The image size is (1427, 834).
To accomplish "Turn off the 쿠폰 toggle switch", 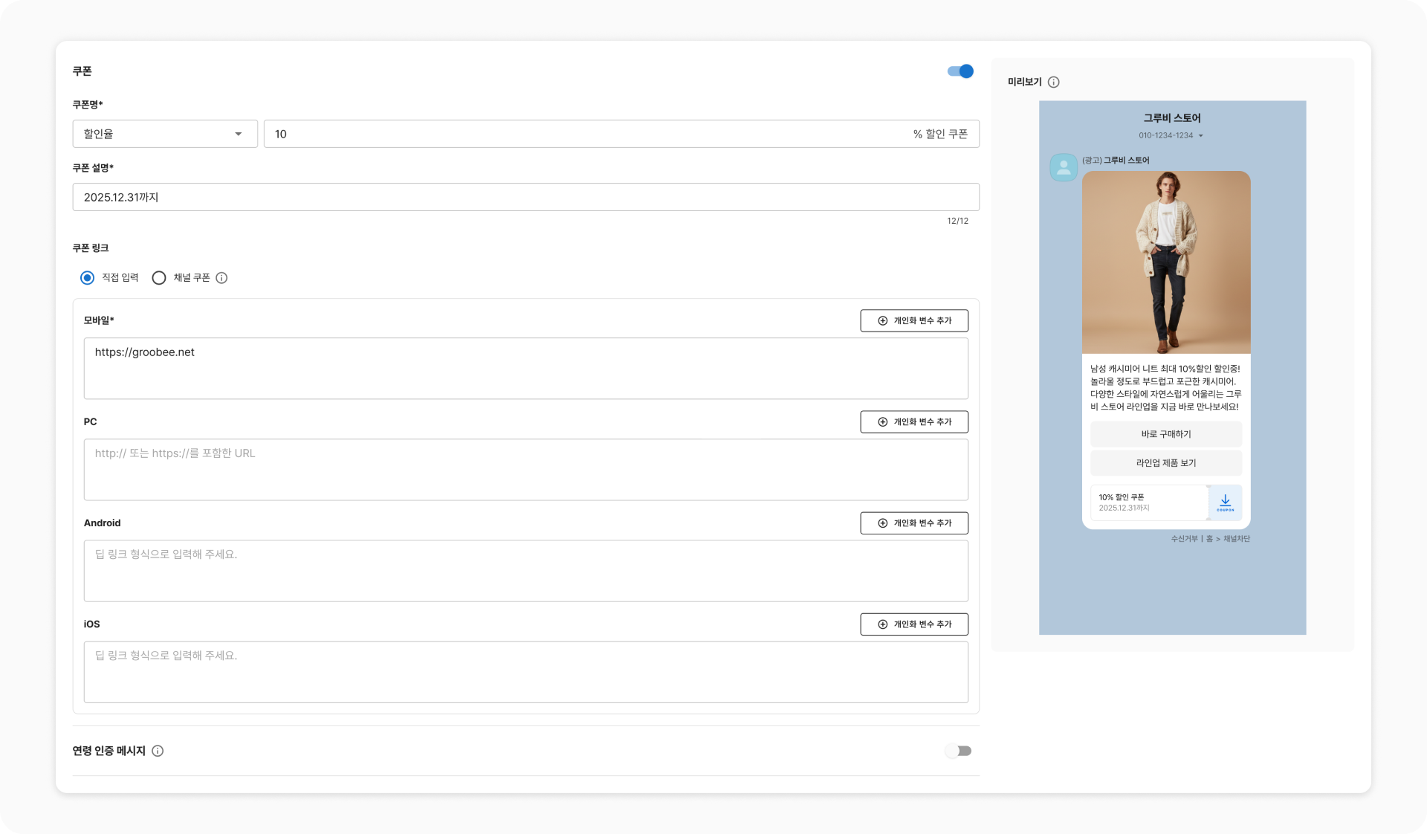I will coord(960,71).
